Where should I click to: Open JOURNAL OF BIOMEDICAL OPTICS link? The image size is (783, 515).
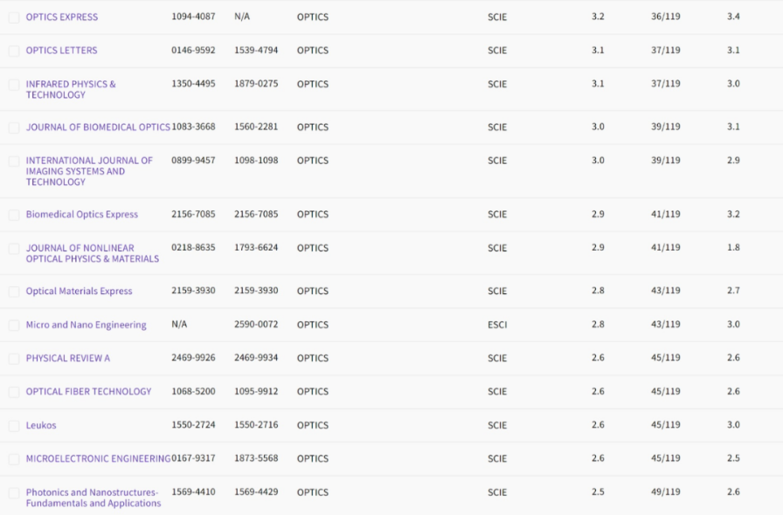point(98,127)
